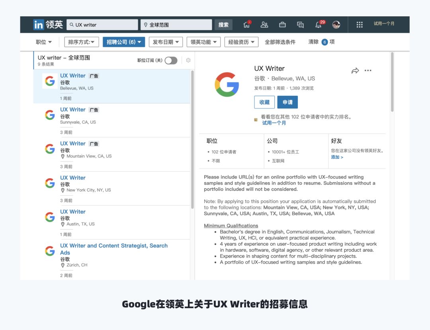Open the 排序方式 sort dropdown
The height and width of the screenshot is (330, 430).
tap(82, 42)
